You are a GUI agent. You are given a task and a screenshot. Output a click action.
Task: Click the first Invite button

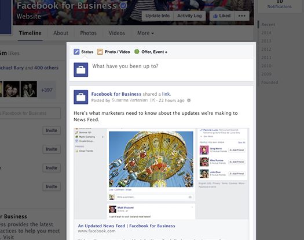tap(52, 130)
